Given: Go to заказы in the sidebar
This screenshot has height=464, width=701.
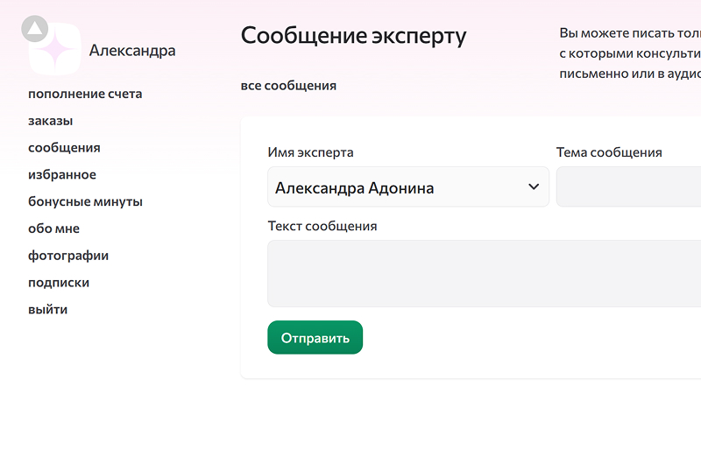Looking at the screenshot, I should click(50, 121).
